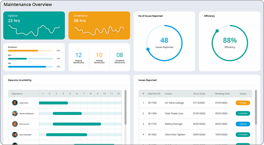Select the Solar Power Loss issue
Screen dimensions: 264x145
[174, 113]
